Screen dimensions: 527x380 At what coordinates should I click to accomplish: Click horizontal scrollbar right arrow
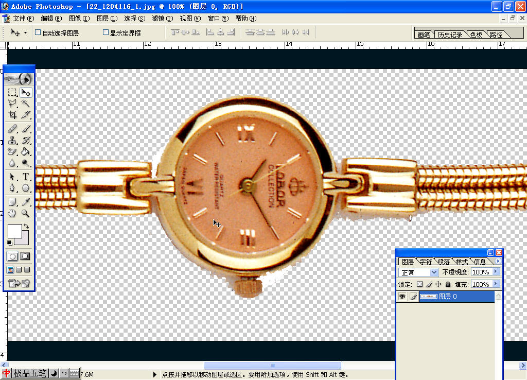pos(523,365)
